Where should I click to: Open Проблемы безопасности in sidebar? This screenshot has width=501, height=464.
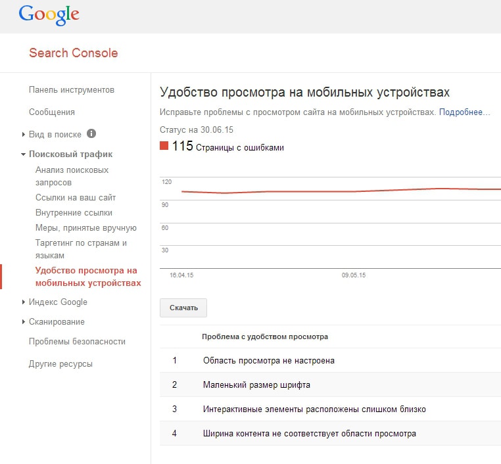click(x=77, y=341)
